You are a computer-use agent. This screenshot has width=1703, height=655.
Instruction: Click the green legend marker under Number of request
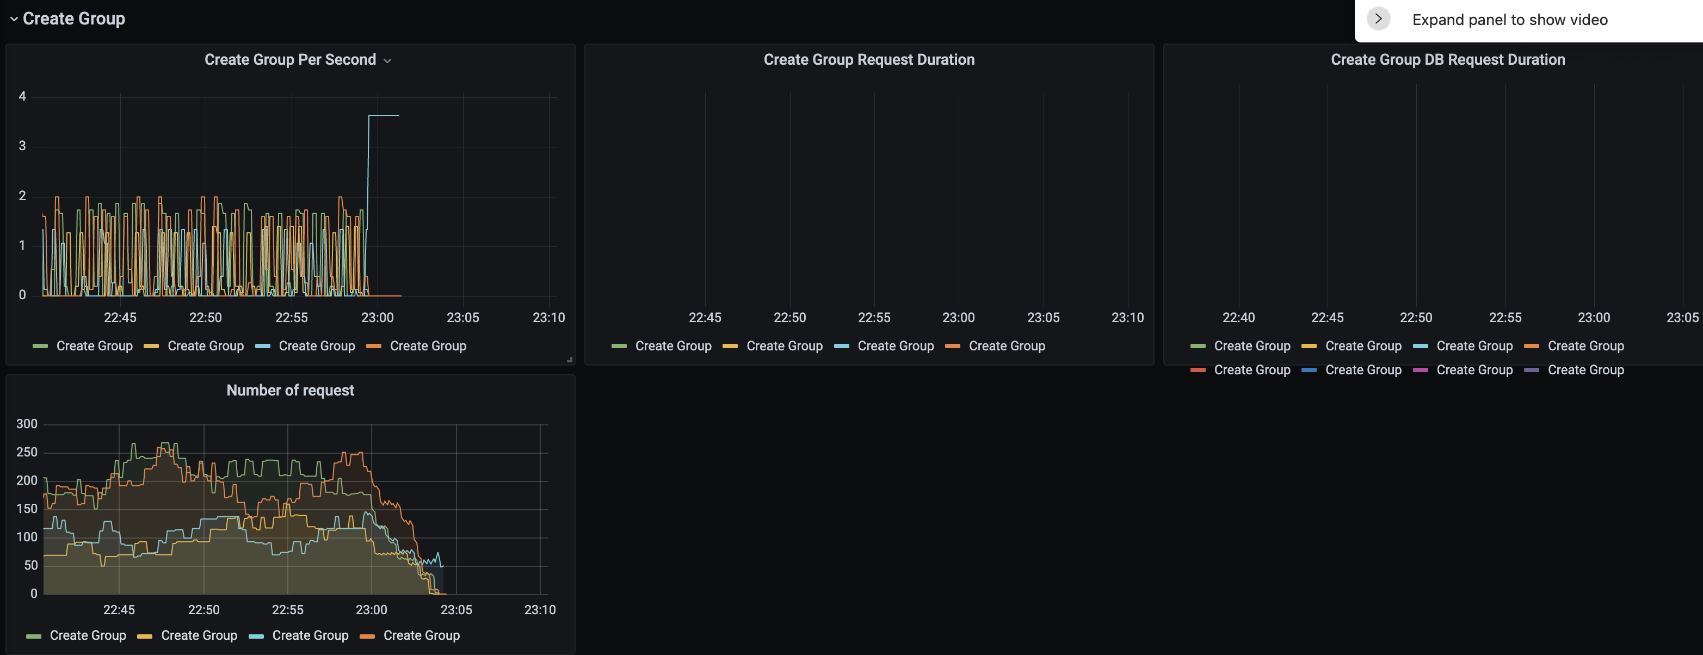click(x=35, y=635)
